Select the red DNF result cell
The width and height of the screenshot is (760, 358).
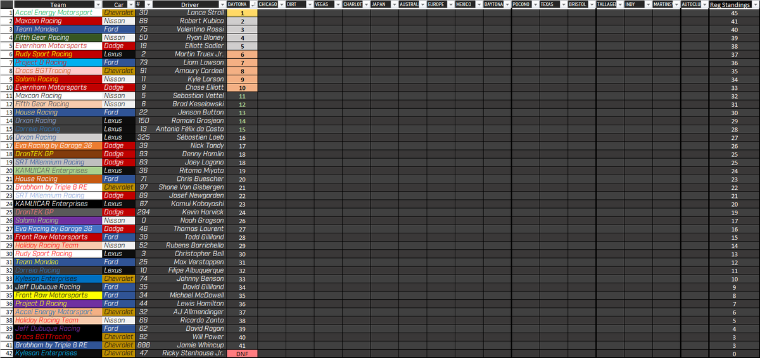click(x=242, y=353)
